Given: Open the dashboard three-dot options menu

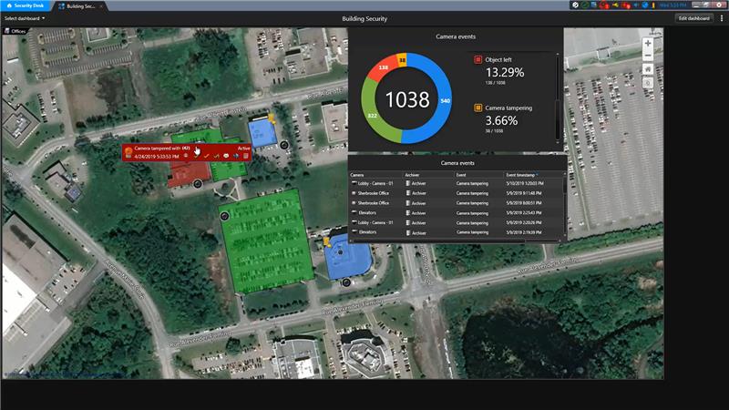Looking at the screenshot, I should click(x=722, y=18).
